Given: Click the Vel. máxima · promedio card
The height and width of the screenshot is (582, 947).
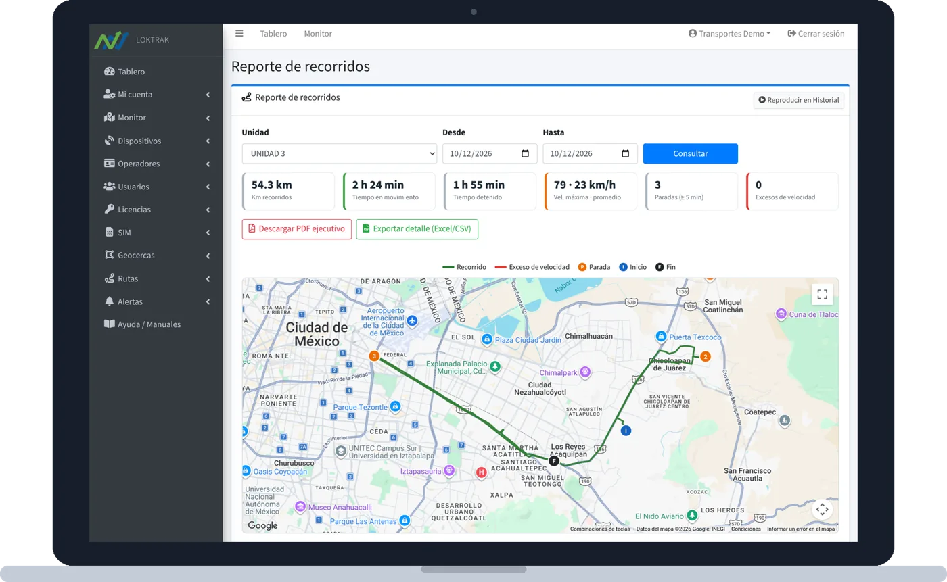Looking at the screenshot, I should coord(591,191).
